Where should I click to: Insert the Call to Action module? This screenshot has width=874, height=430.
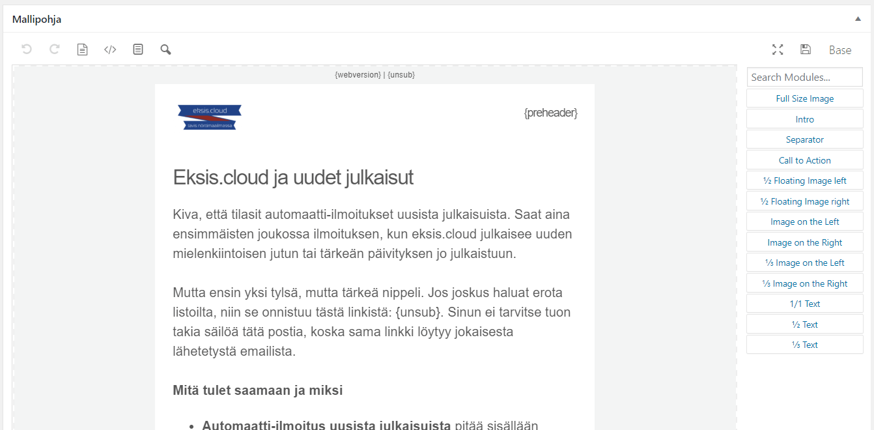pyautogui.click(x=804, y=160)
